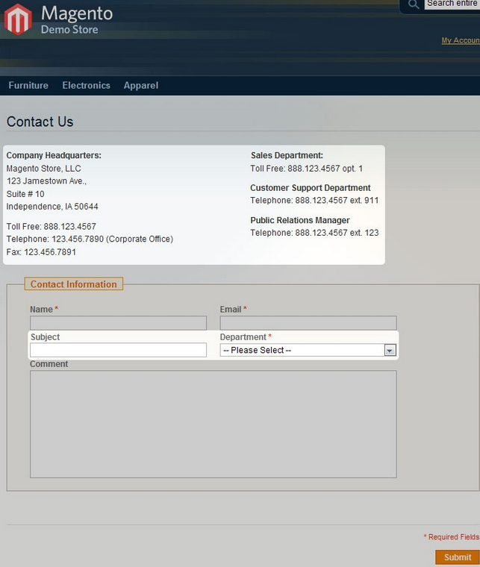The image size is (480, 567).
Task: Open the Furniture menu
Action: coord(28,85)
